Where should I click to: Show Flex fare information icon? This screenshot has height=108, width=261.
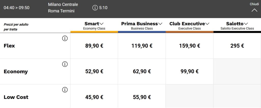tap(65, 39)
